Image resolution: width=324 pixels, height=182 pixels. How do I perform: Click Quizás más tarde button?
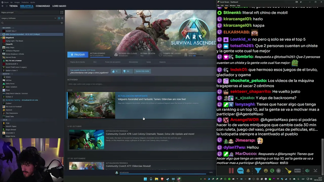click(x=142, y=71)
